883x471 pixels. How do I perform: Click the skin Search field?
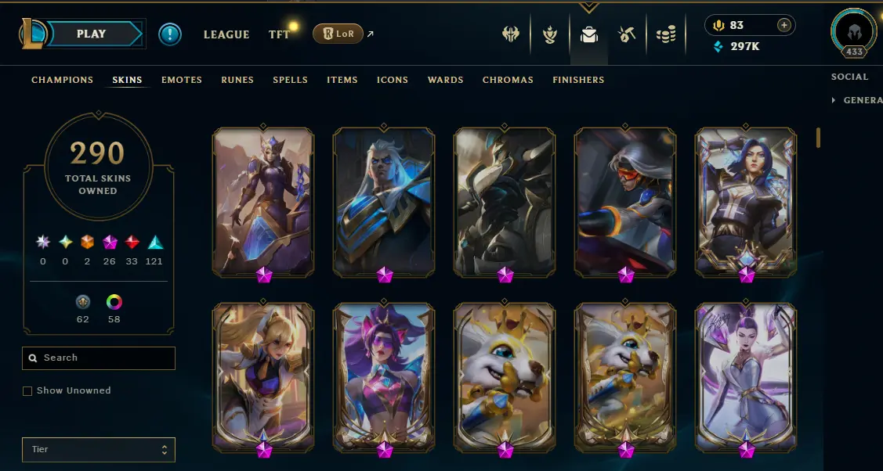pyautogui.click(x=99, y=358)
